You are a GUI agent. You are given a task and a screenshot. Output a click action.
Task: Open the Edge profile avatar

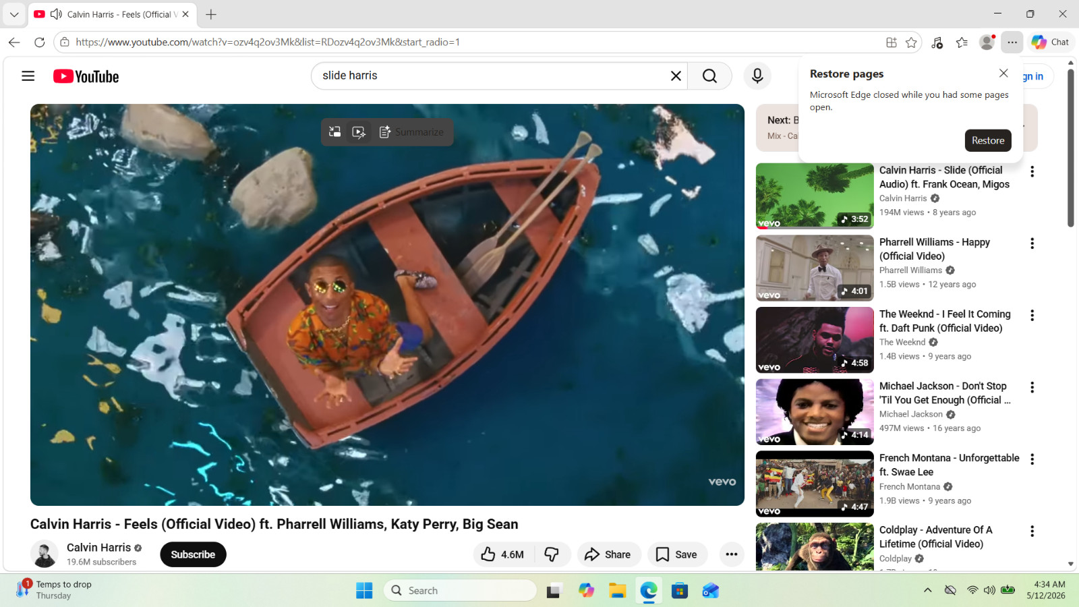point(987,42)
